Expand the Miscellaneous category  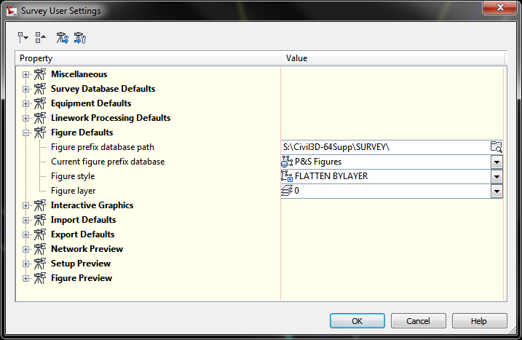click(25, 74)
